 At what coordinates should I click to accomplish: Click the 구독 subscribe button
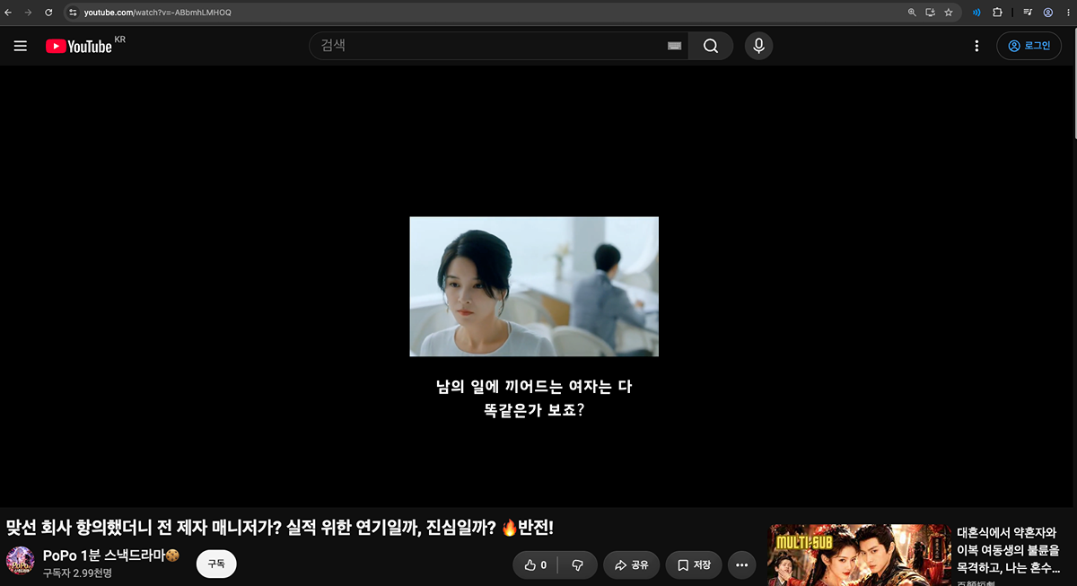pyautogui.click(x=216, y=564)
